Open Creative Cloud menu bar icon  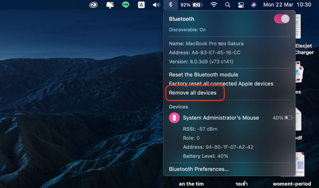coord(93,5)
